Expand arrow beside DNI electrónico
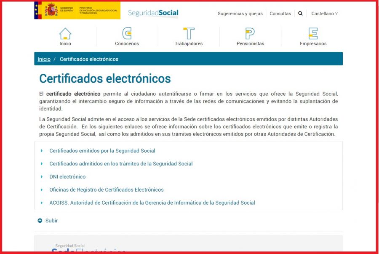Image resolution: width=379 pixels, height=254 pixels. click(42, 177)
